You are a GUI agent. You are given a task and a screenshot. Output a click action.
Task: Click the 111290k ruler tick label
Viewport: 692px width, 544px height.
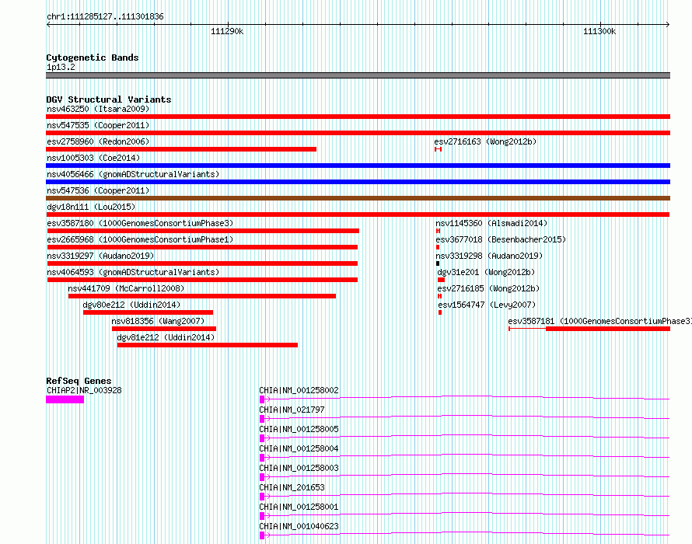(x=227, y=31)
